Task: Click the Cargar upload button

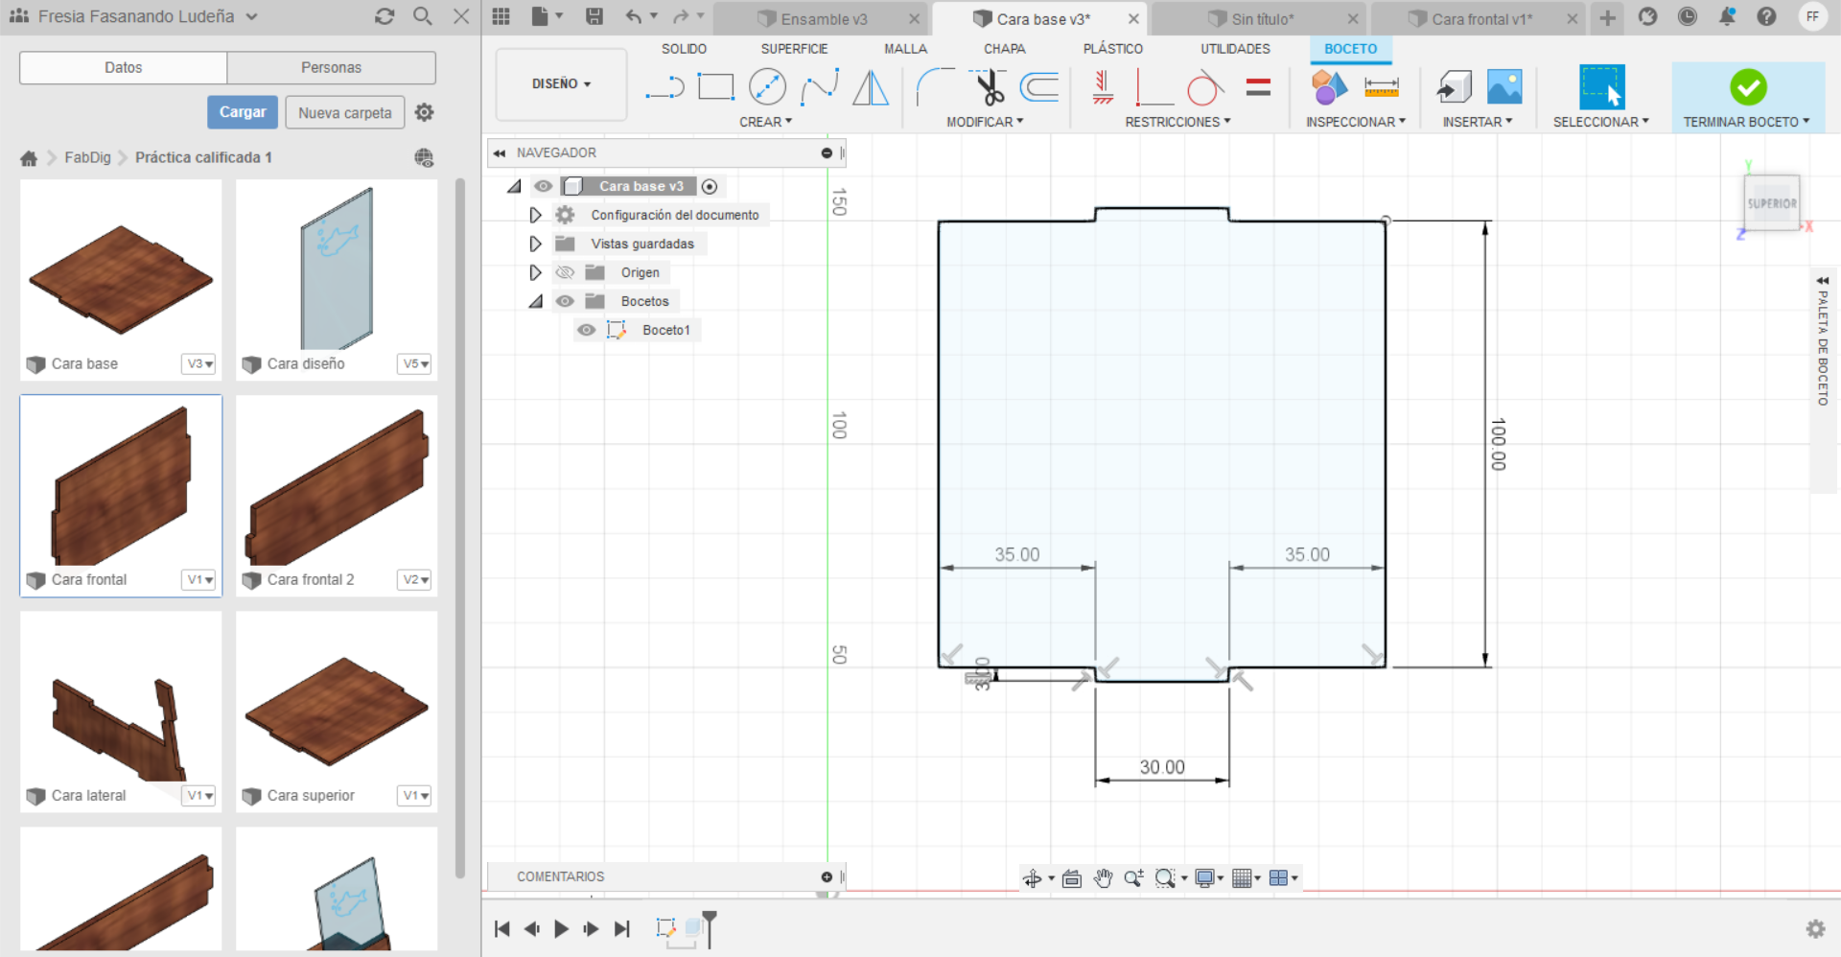Action: coord(243,112)
